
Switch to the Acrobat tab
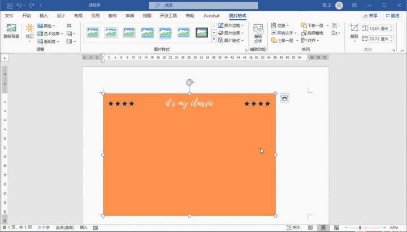click(x=211, y=16)
